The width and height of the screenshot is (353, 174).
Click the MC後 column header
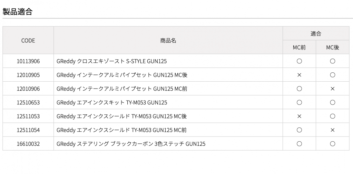[x=333, y=48]
